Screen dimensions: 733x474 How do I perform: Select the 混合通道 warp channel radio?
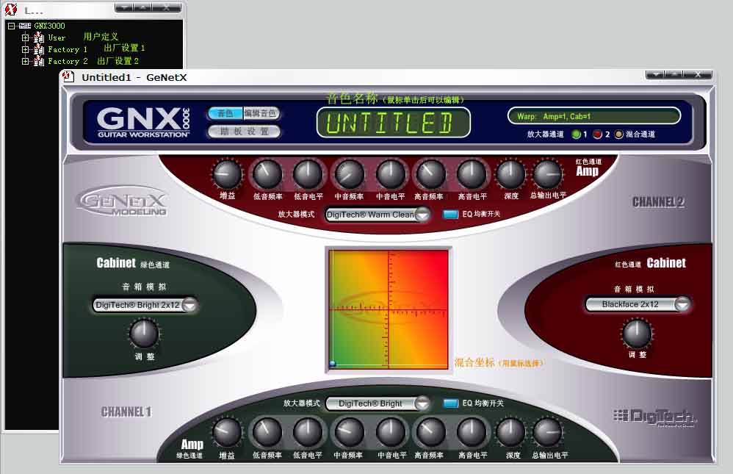(619, 134)
